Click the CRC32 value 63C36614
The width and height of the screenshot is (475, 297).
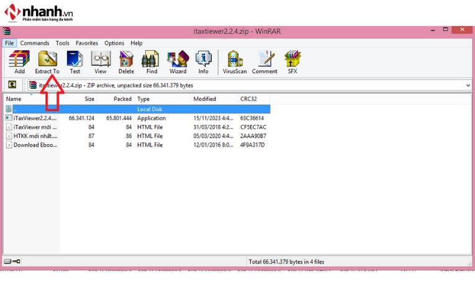coord(252,118)
